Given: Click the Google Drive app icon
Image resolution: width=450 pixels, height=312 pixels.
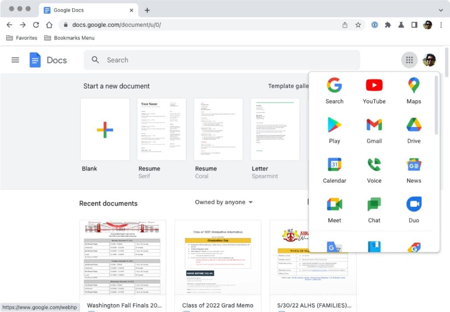Looking at the screenshot, I should [413, 125].
